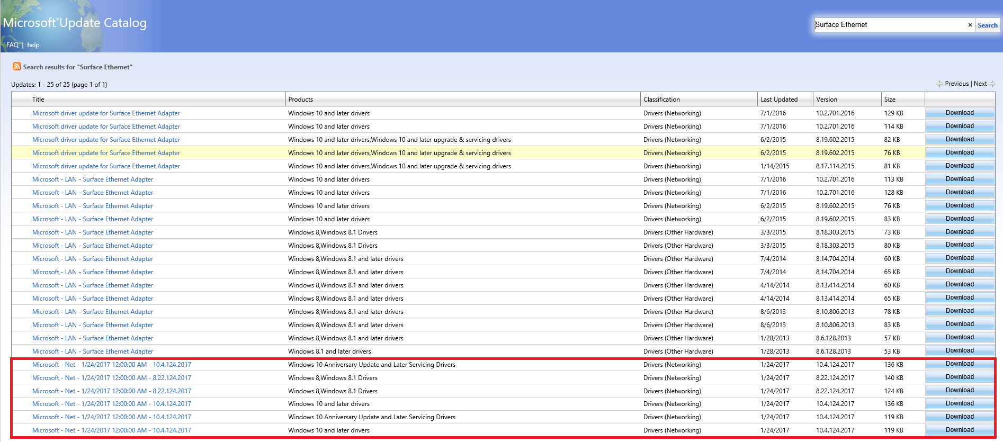
Task: Select the version cell 8.17.114.2015
Action: (835, 166)
